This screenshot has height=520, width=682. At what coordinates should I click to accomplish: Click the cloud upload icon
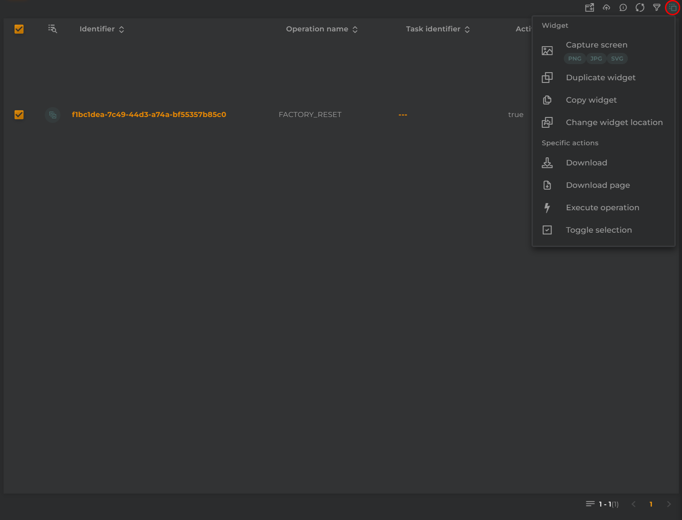606,8
